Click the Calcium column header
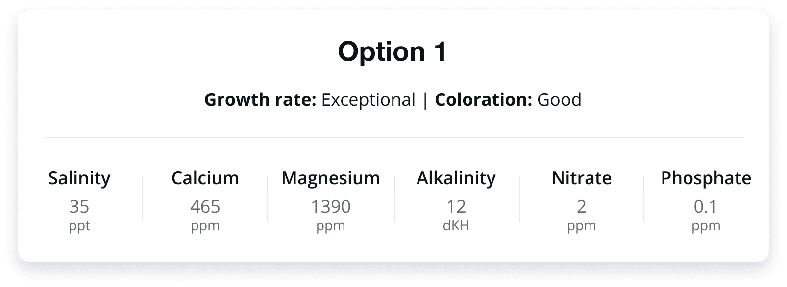The width and height of the screenshot is (787, 287). [x=205, y=178]
